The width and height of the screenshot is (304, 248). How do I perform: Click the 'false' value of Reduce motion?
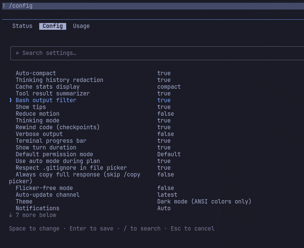(165, 114)
